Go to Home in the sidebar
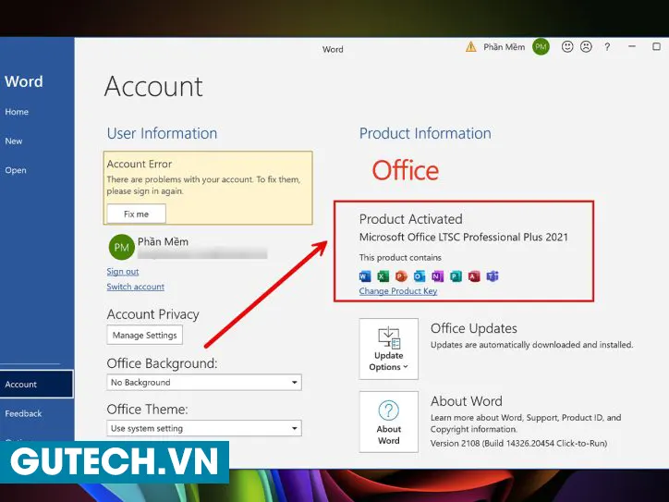Image resolution: width=669 pixels, height=502 pixels. tap(17, 112)
